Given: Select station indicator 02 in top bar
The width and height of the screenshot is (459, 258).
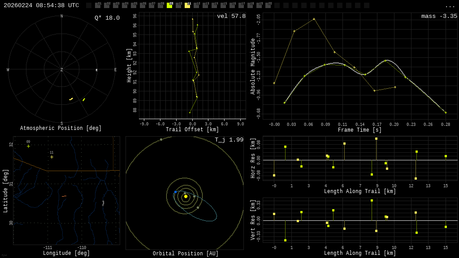Looking at the screenshot, I should pos(107,5).
